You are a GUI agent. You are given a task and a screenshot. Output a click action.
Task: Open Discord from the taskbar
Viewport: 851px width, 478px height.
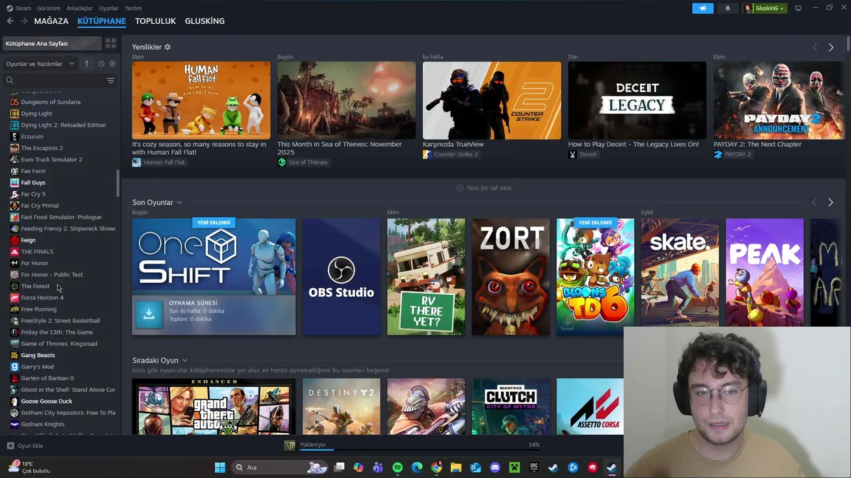[495, 467]
